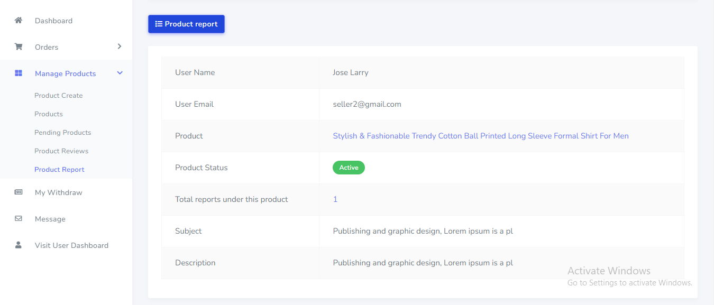
Task: Click the Orders shopping cart icon
Action: tap(19, 47)
